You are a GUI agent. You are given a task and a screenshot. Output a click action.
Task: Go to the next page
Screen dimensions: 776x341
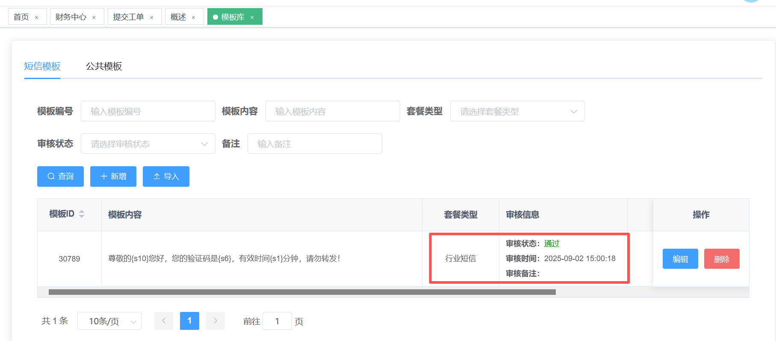(215, 321)
